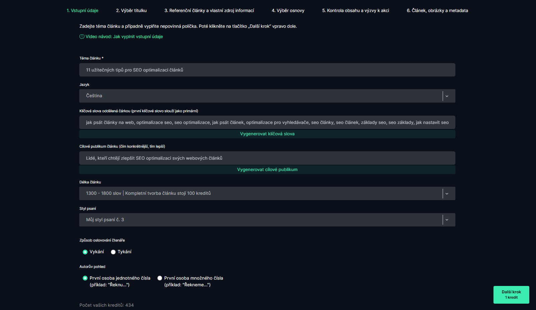Choose První osoba jednotného čísla
Viewport: 536px width, 310px height.
85,278
